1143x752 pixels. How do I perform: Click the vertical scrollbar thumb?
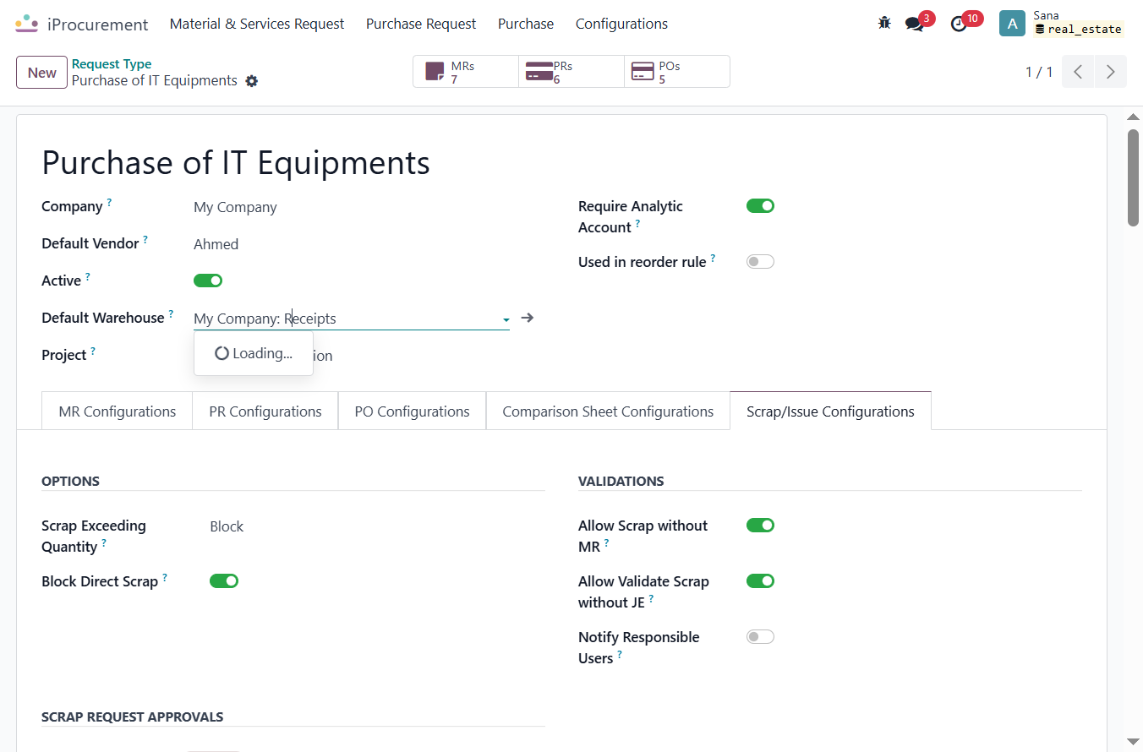coord(1133,177)
